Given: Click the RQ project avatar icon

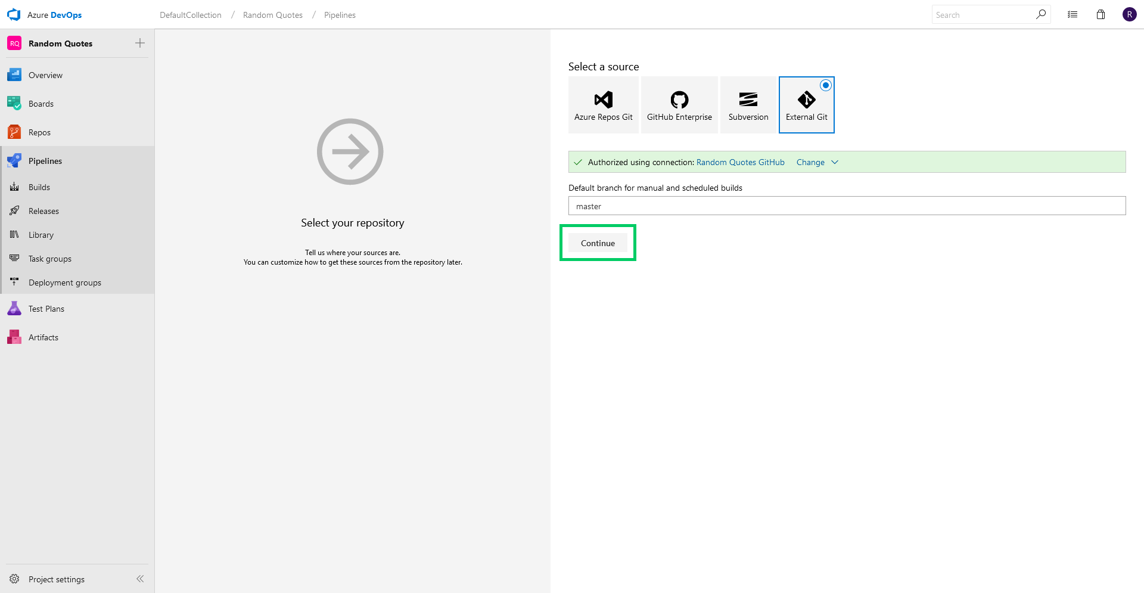Looking at the screenshot, I should (14, 44).
